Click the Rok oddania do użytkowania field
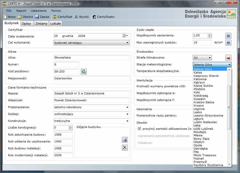This screenshot has height=173, width=240. 63,141
